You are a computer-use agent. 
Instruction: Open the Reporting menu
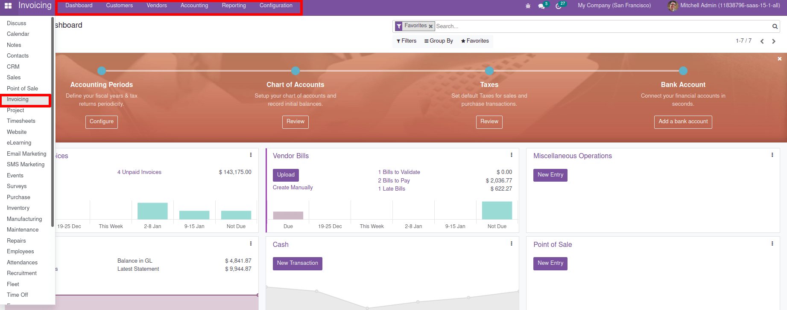[x=234, y=6]
